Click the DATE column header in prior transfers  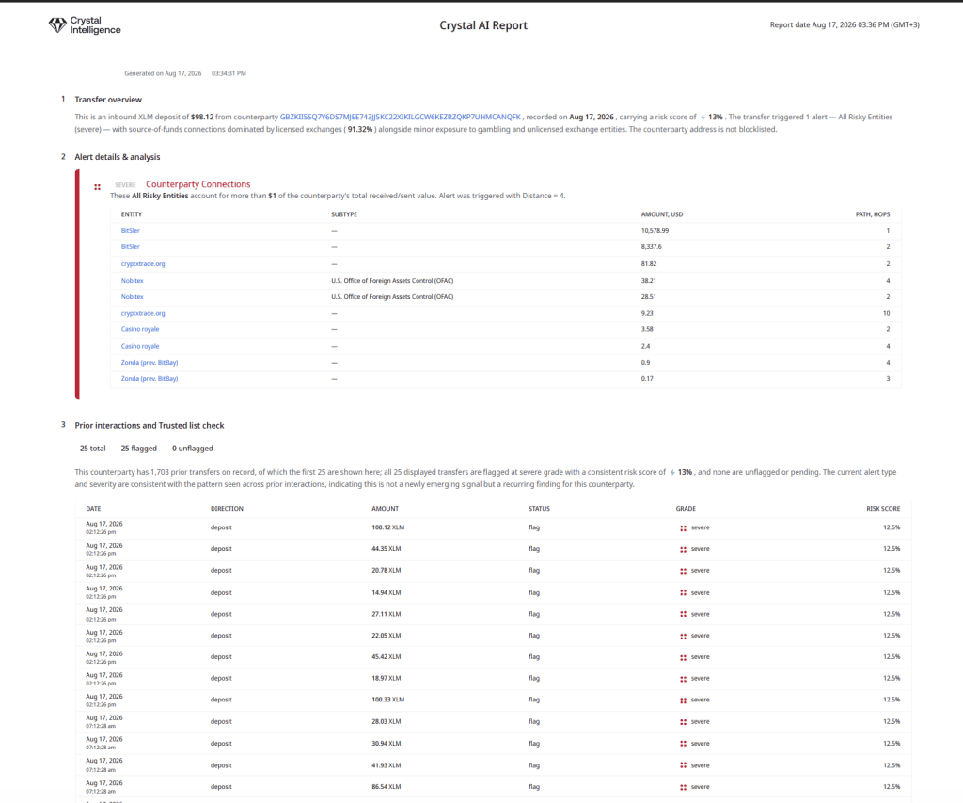(x=93, y=509)
